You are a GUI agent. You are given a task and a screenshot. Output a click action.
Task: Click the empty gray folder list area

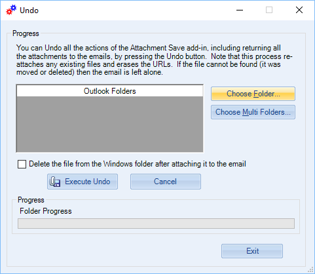click(110, 124)
